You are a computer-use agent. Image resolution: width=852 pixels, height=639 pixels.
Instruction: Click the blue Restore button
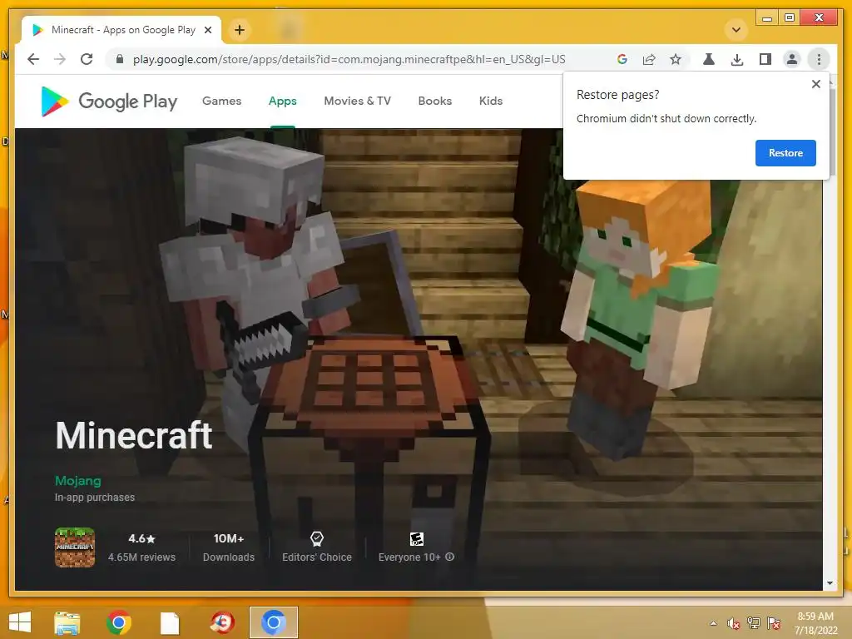click(x=785, y=153)
